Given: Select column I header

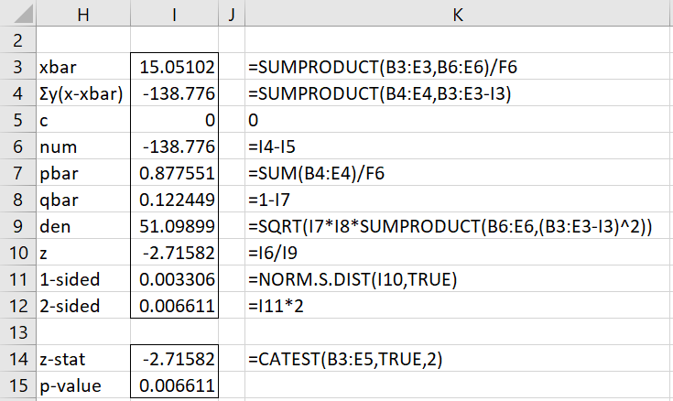Looking at the screenshot, I should pos(175,13).
